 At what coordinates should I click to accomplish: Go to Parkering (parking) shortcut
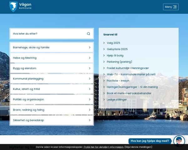[119, 62]
